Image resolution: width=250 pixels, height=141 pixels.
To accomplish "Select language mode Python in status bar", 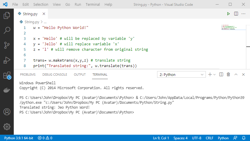I will coord(223,138).
